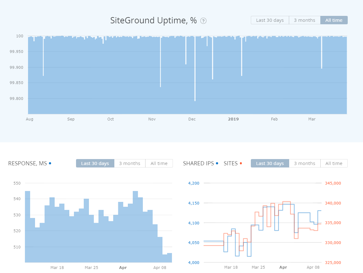Click the blue dot beside SHARED IPS

coord(217,163)
